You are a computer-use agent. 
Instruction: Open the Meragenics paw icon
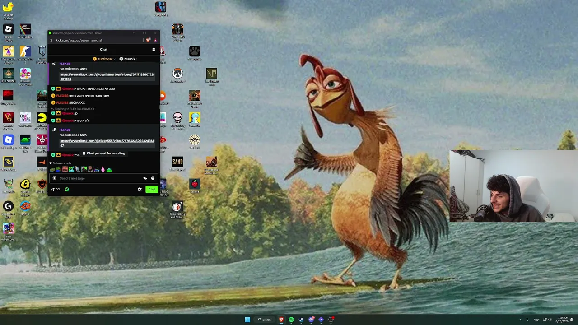[195, 53]
